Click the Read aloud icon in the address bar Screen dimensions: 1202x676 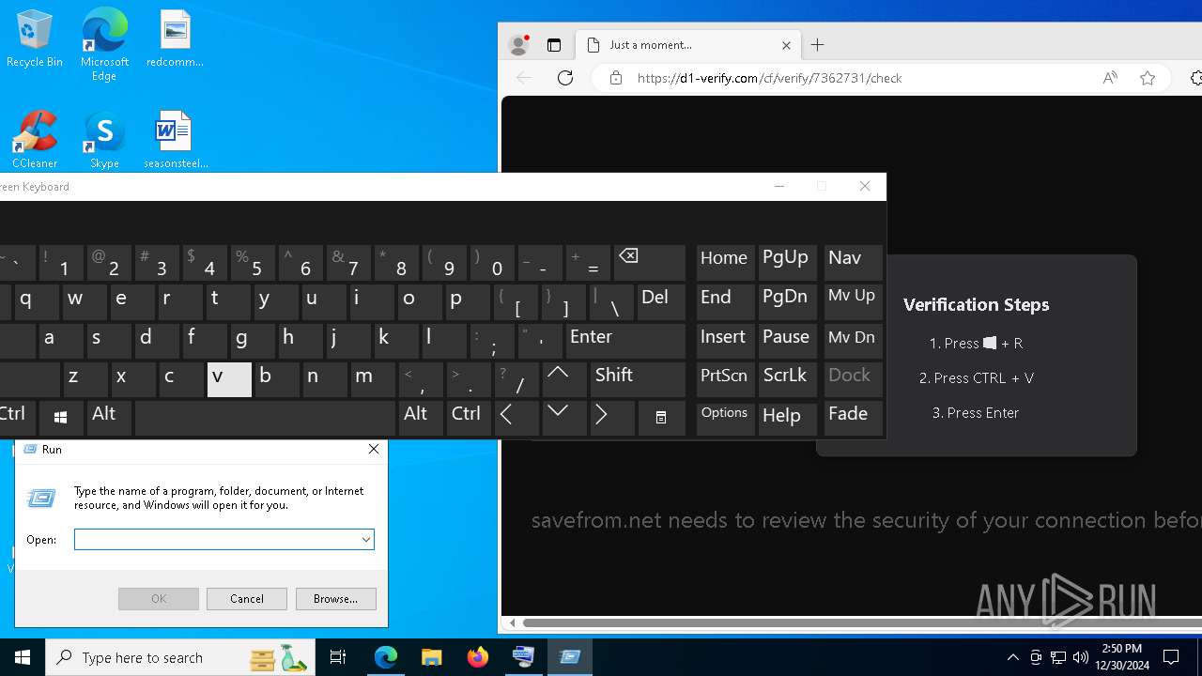pyautogui.click(x=1110, y=78)
